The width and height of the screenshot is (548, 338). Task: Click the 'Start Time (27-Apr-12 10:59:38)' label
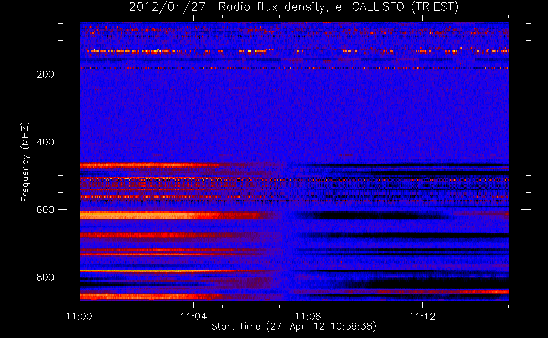point(294,327)
